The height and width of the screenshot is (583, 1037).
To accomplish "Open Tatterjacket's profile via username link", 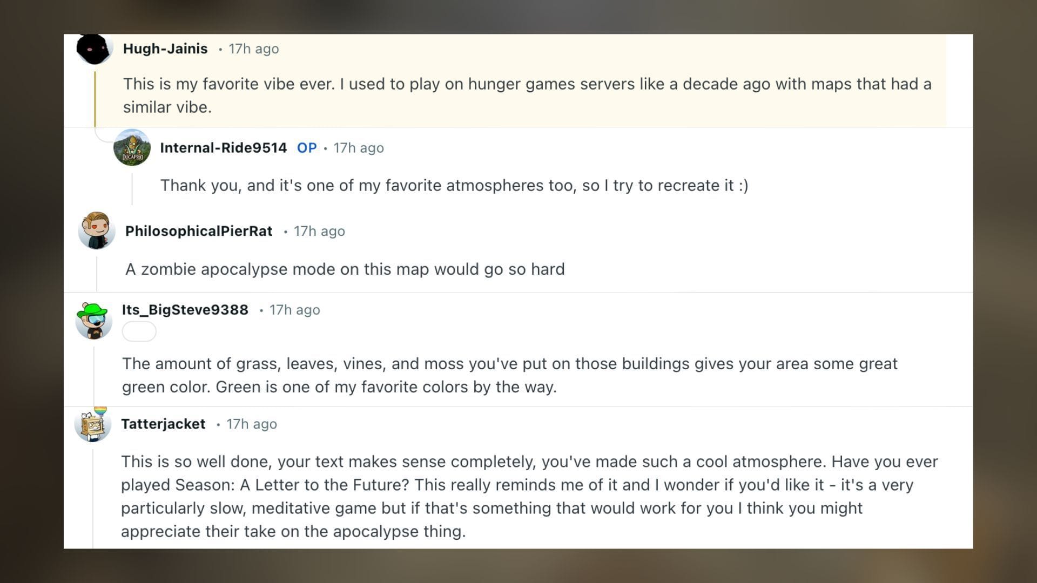I will click(163, 424).
